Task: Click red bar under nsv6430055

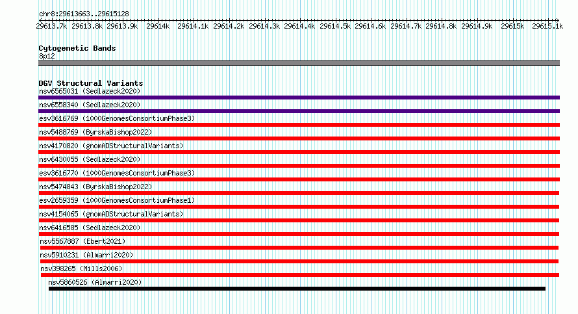Action: tap(299, 166)
